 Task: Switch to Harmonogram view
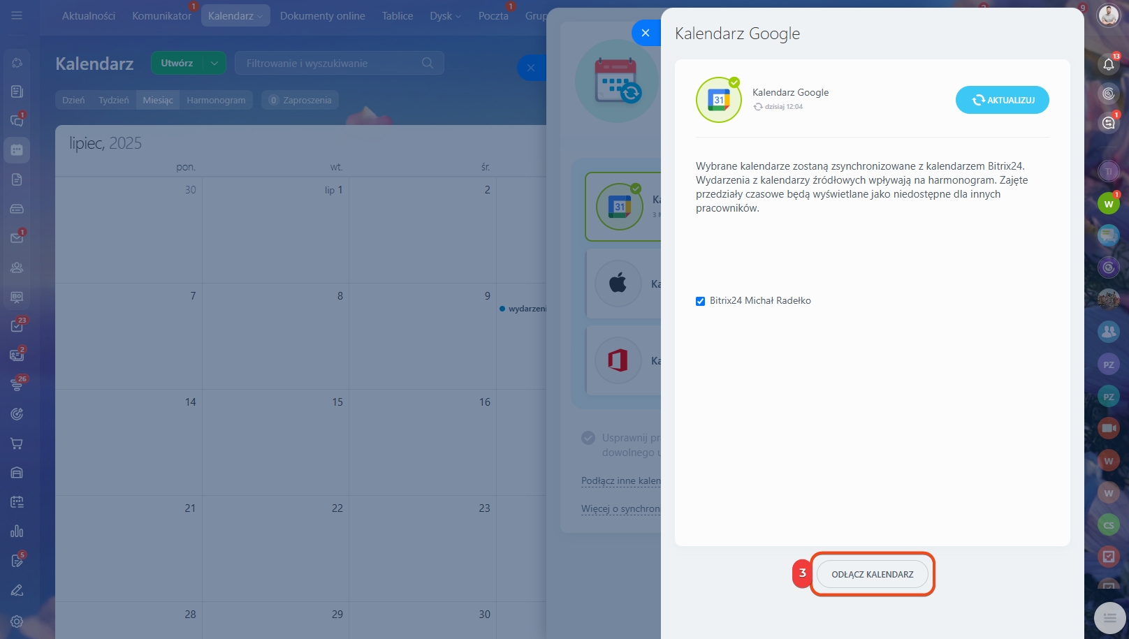click(x=216, y=100)
